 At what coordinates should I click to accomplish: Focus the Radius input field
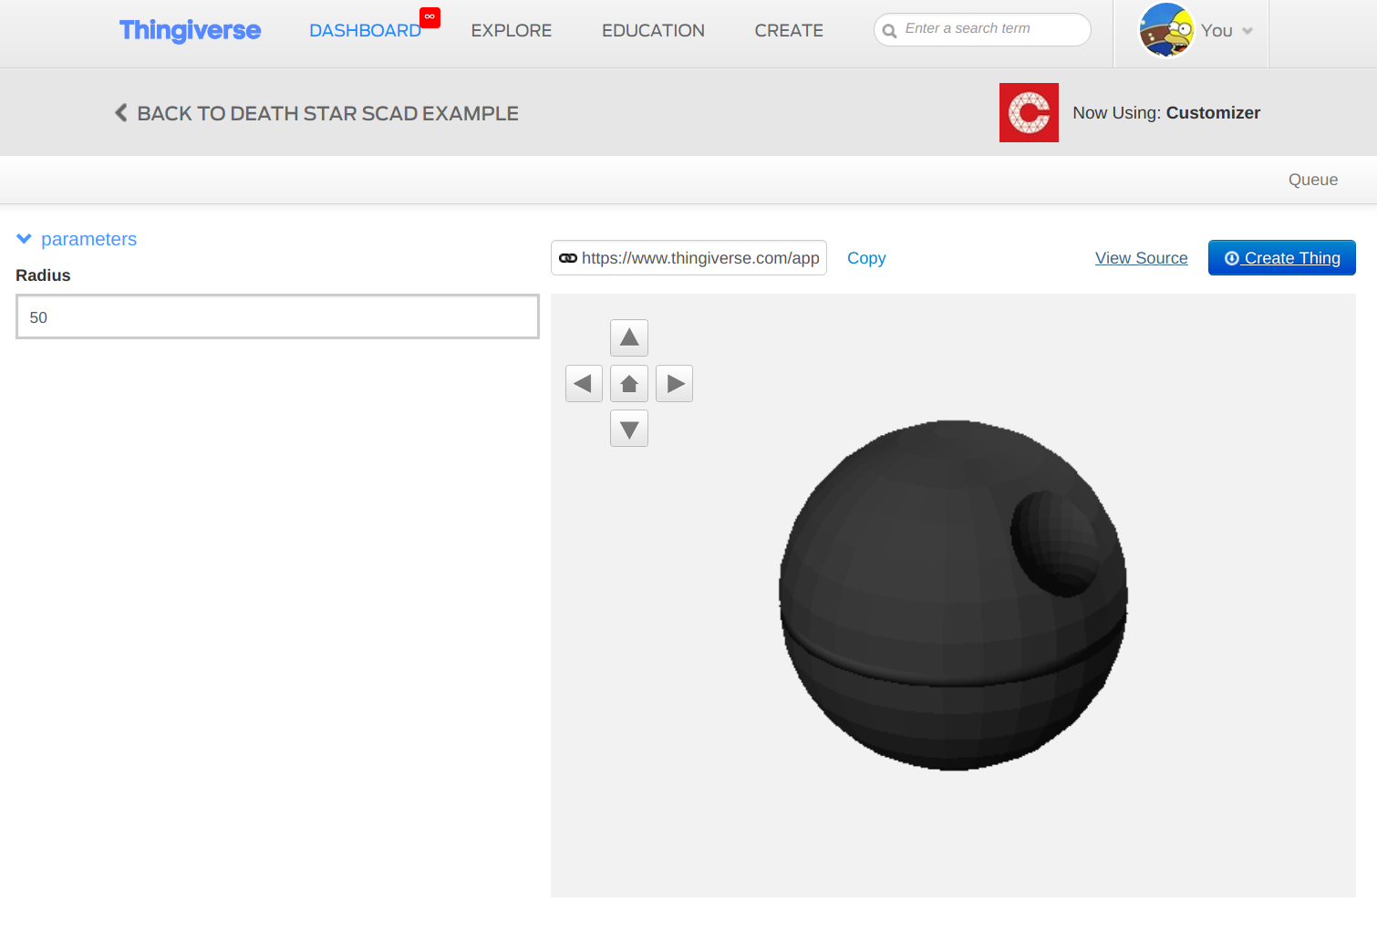coord(277,316)
